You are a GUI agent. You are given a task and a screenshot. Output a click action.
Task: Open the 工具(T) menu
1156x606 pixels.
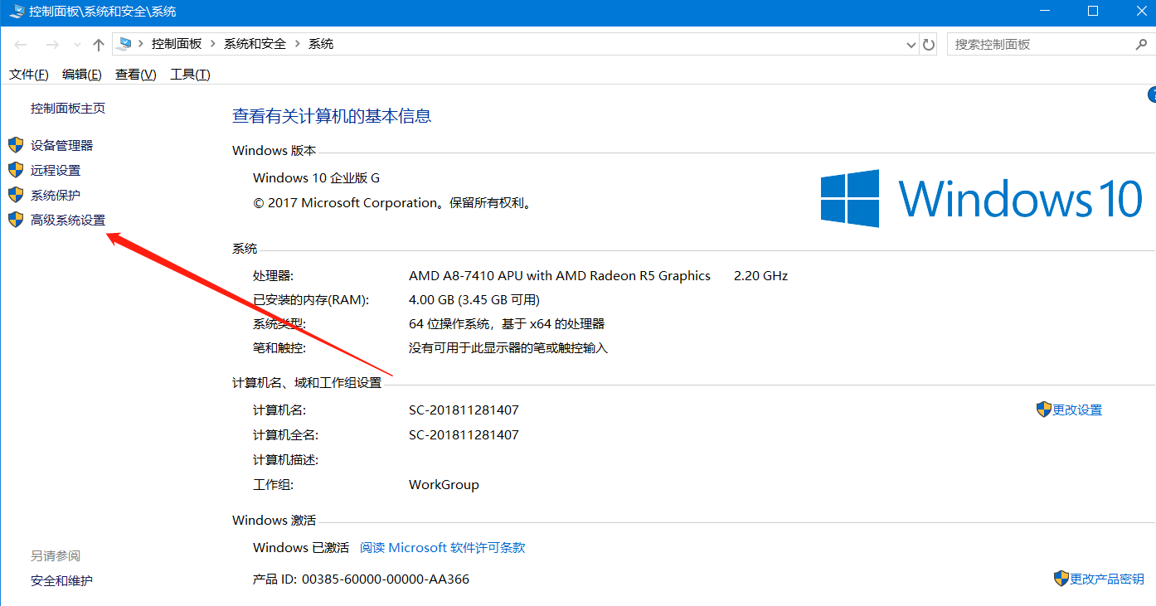tap(190, 75)
